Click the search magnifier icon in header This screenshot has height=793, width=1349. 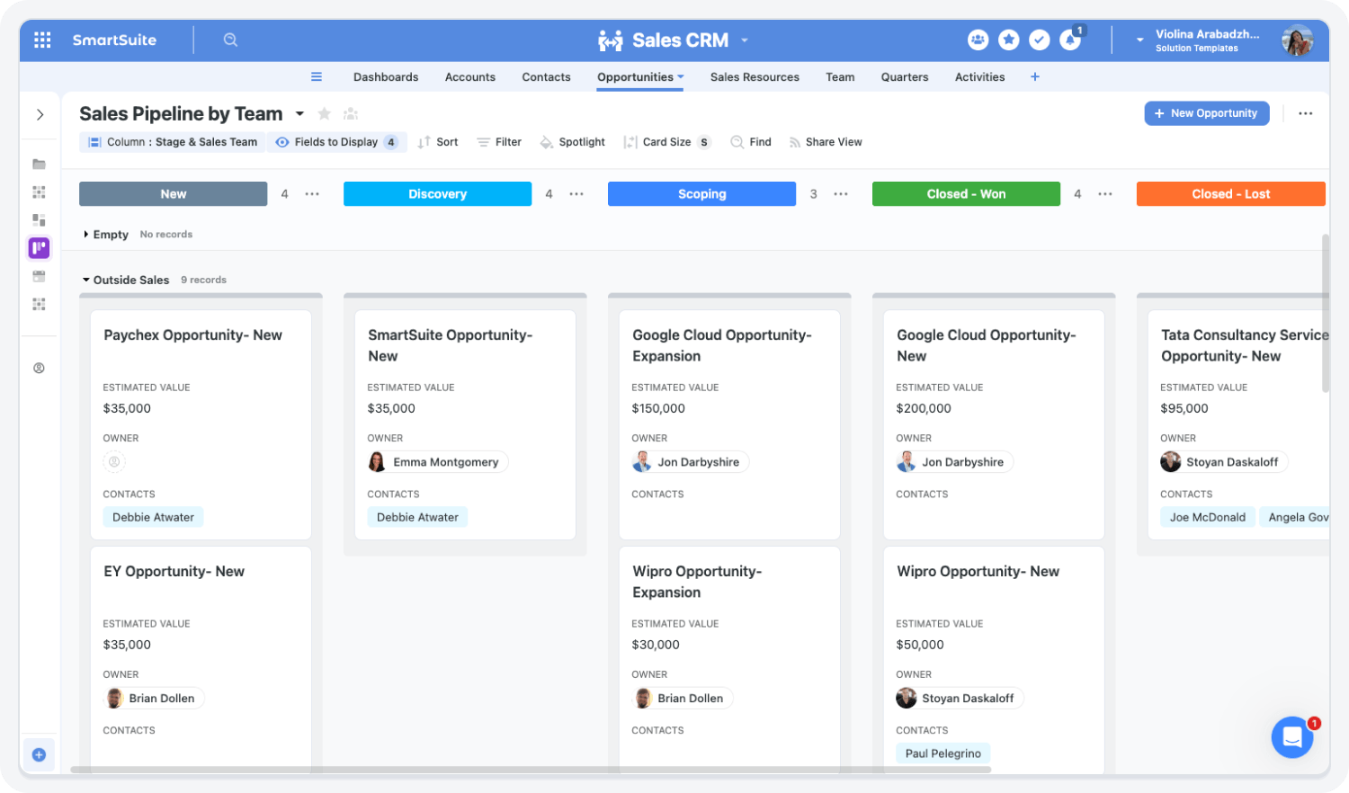pos(230,40)
